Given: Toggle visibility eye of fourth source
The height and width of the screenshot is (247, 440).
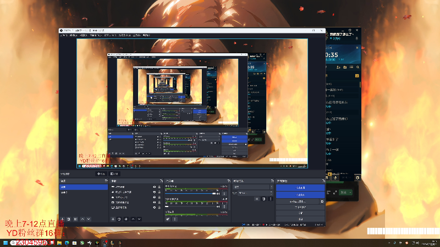Looking at the screenshot, I should 155,202.
